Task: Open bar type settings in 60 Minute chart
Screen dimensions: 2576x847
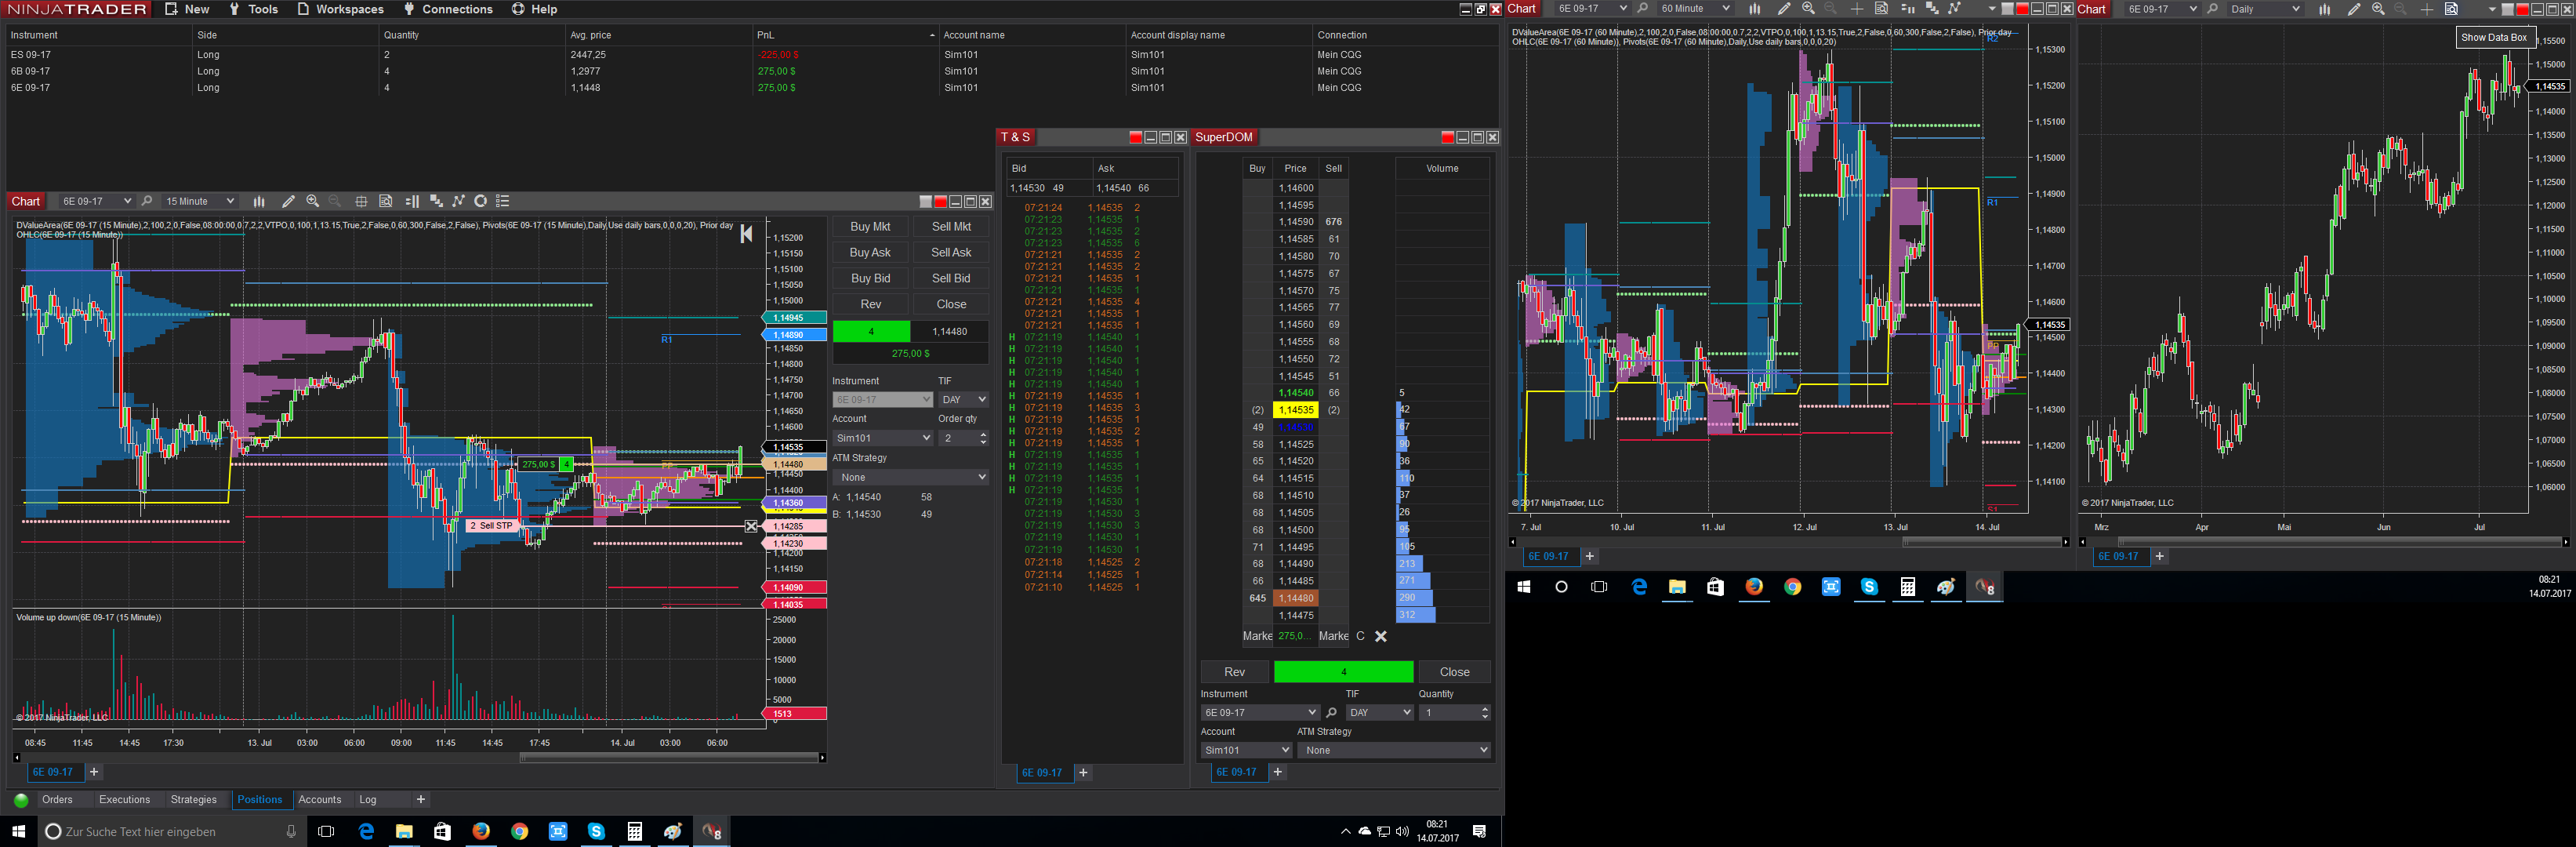Action: point(1754,9)
